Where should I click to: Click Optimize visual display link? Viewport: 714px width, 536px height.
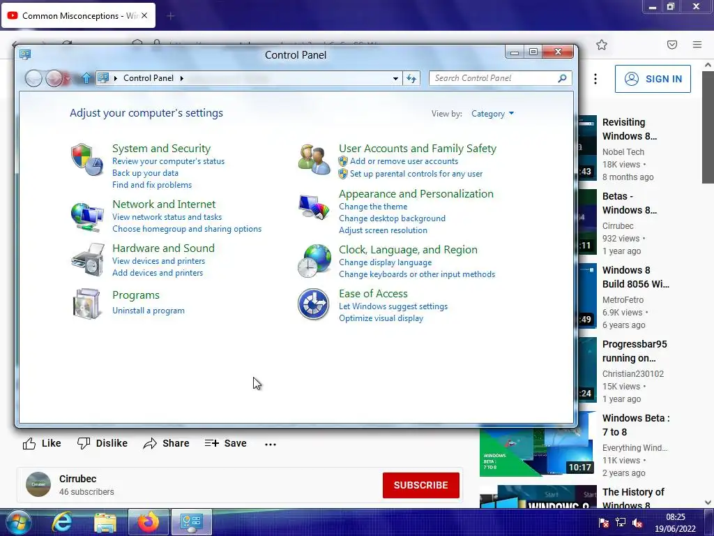tap(381, 318)
